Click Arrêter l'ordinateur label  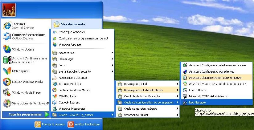tap(88, 124)
